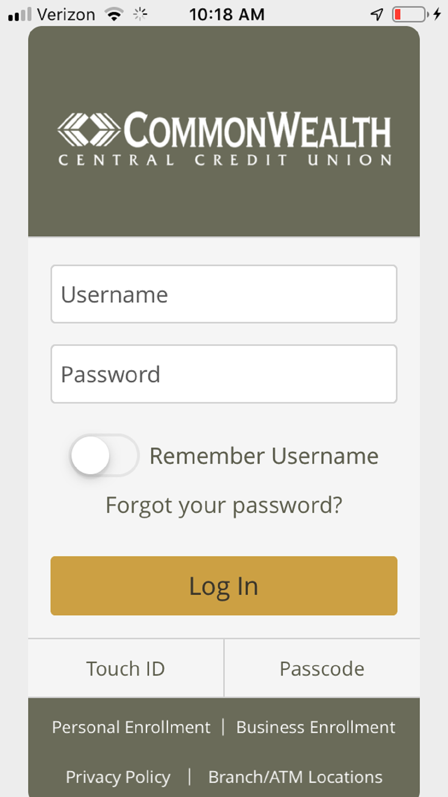Screen dimensions: 448x797
Task: Tap the location services arrow icon
Action: point(377,15)
